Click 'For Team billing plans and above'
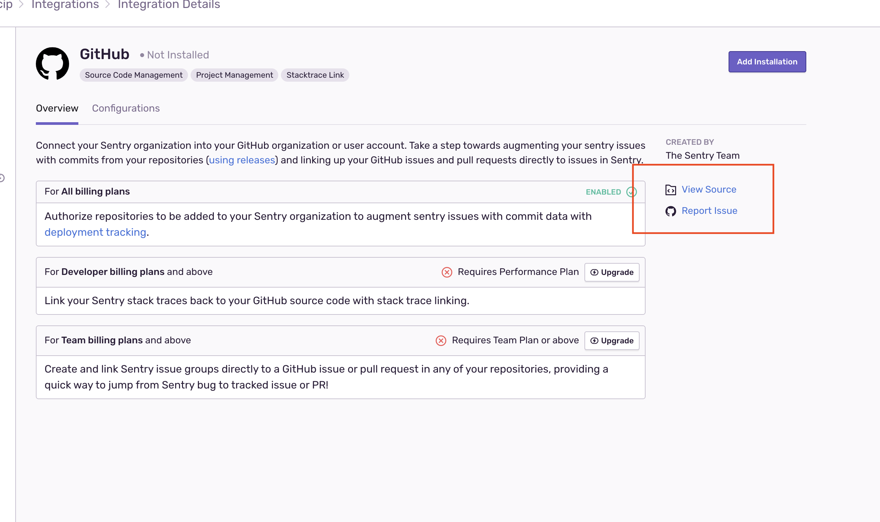880x522 pixels. tap(118, 340)
